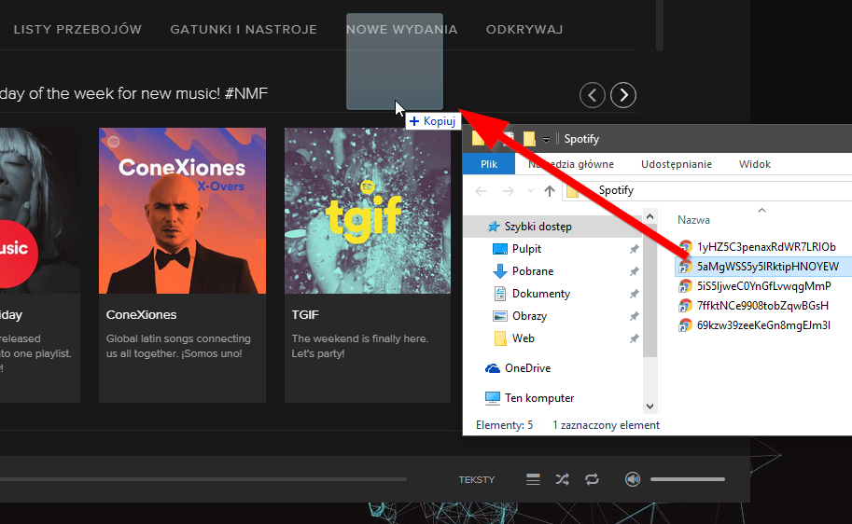Viewport: 852px width, 524px height.
Task: Click new folder icon in Explorer title bar
Action: (x=529, y=139)
